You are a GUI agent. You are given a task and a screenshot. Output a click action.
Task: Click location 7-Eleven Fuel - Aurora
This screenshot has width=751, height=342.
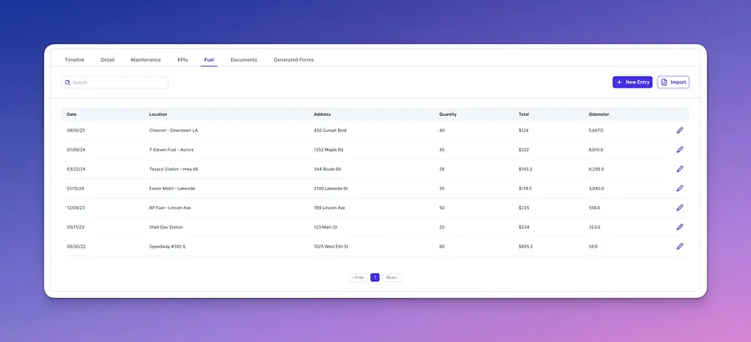(x=171, y=149)
